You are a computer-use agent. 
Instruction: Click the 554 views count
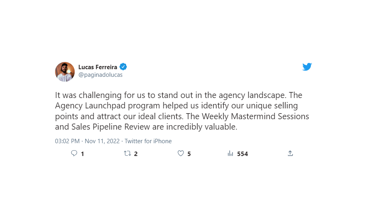click(x=243, y=154)
